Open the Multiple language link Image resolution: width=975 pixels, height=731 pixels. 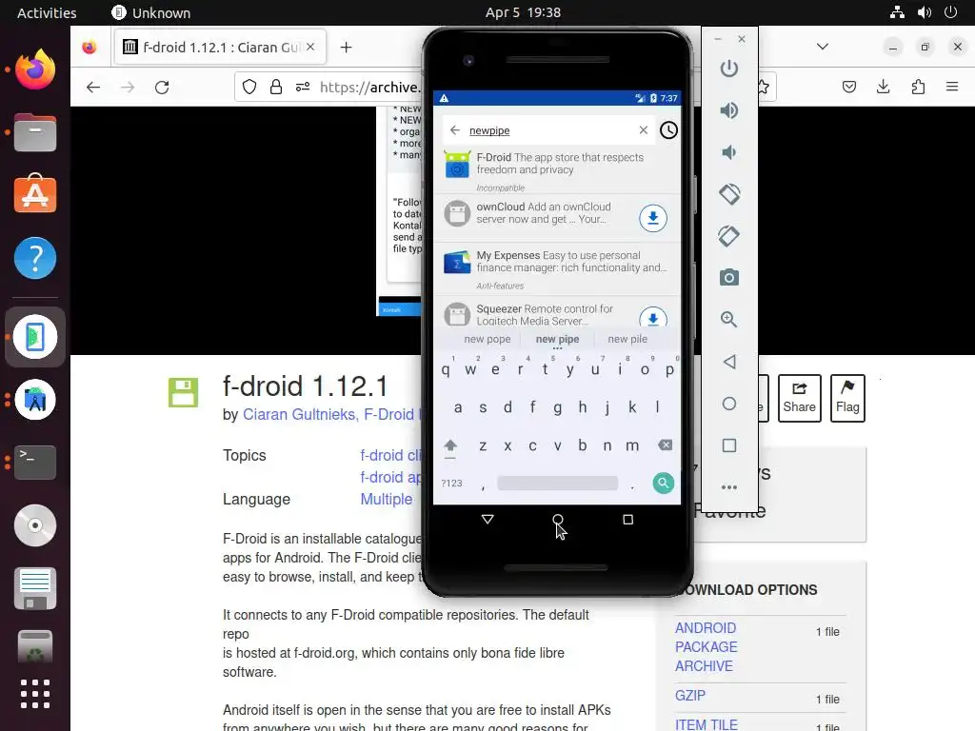pos(387,499)
